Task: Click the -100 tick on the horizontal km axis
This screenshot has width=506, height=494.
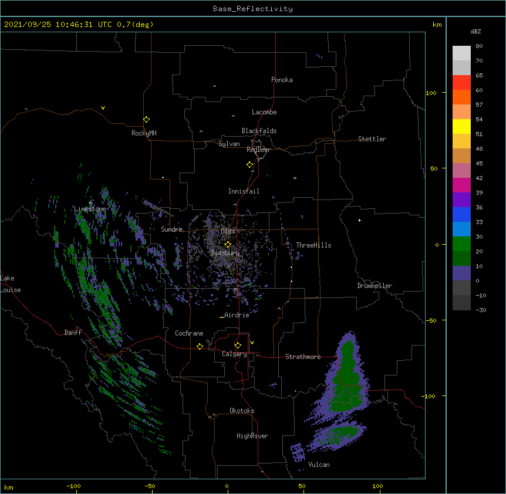Action: pos(73,486)
